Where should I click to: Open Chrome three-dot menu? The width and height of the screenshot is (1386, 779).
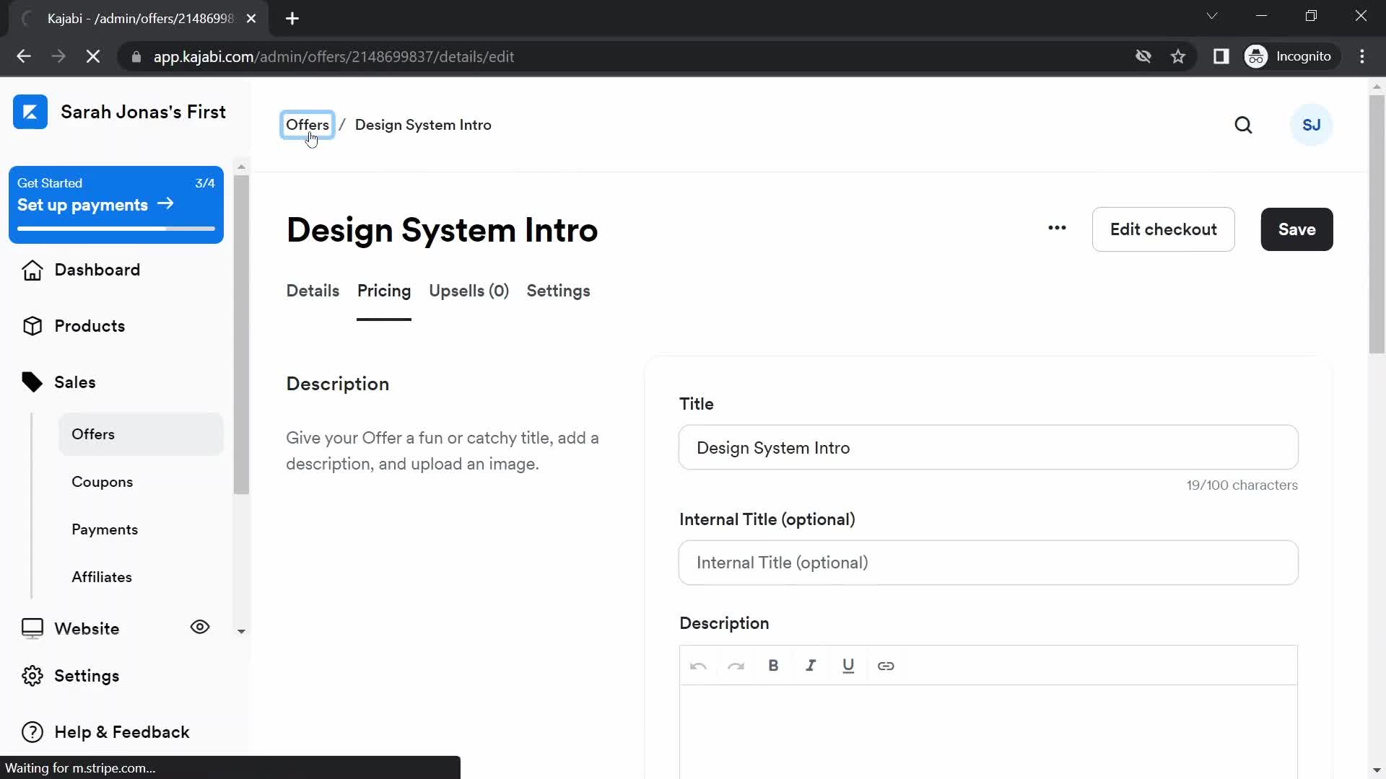coord(1362,56)
